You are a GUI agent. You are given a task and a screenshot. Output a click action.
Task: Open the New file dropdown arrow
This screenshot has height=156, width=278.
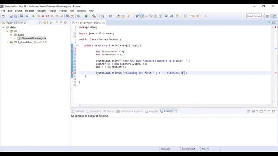point(7,16)
